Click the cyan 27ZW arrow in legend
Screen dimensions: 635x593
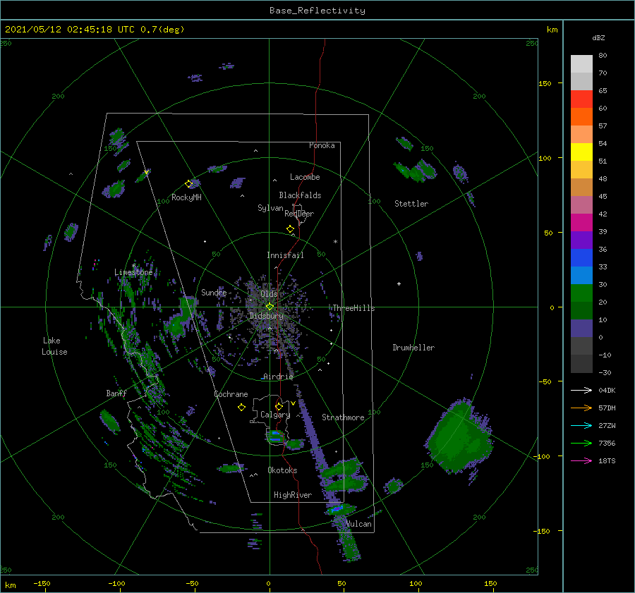[x=581, y=425]
